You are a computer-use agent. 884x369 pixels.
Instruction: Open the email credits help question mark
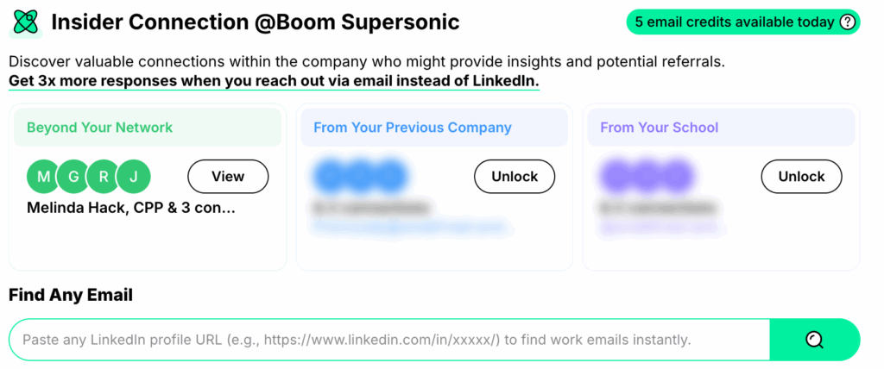848,22
